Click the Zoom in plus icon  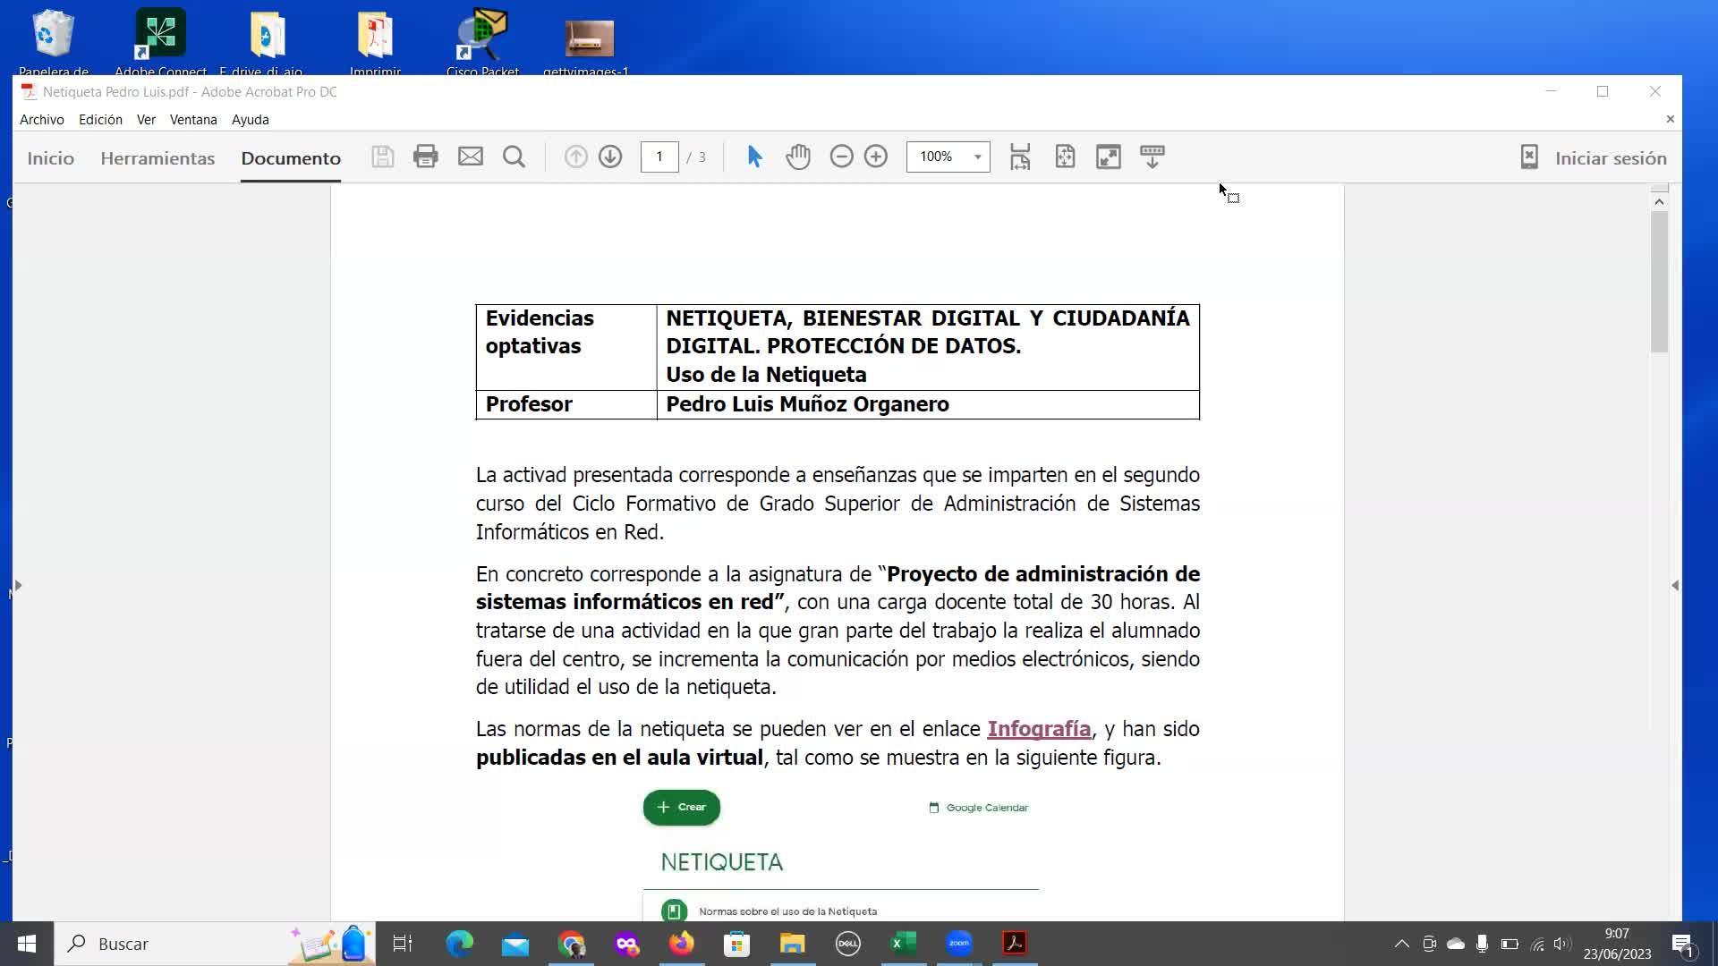(876, 157)
